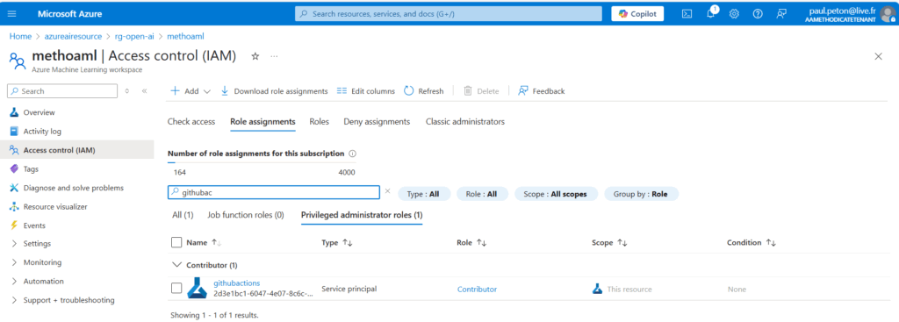Select Job function roles (0) sub-tab

click(x=246, y=215)
